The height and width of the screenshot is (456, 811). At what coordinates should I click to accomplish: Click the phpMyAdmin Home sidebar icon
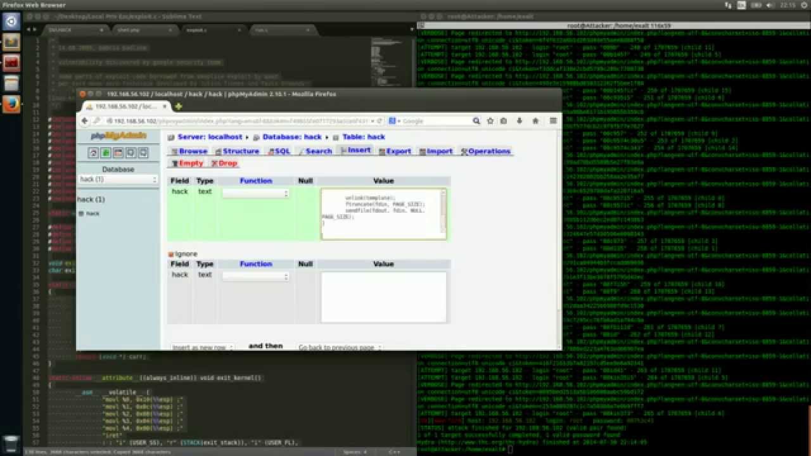click(x=93, y=153)
